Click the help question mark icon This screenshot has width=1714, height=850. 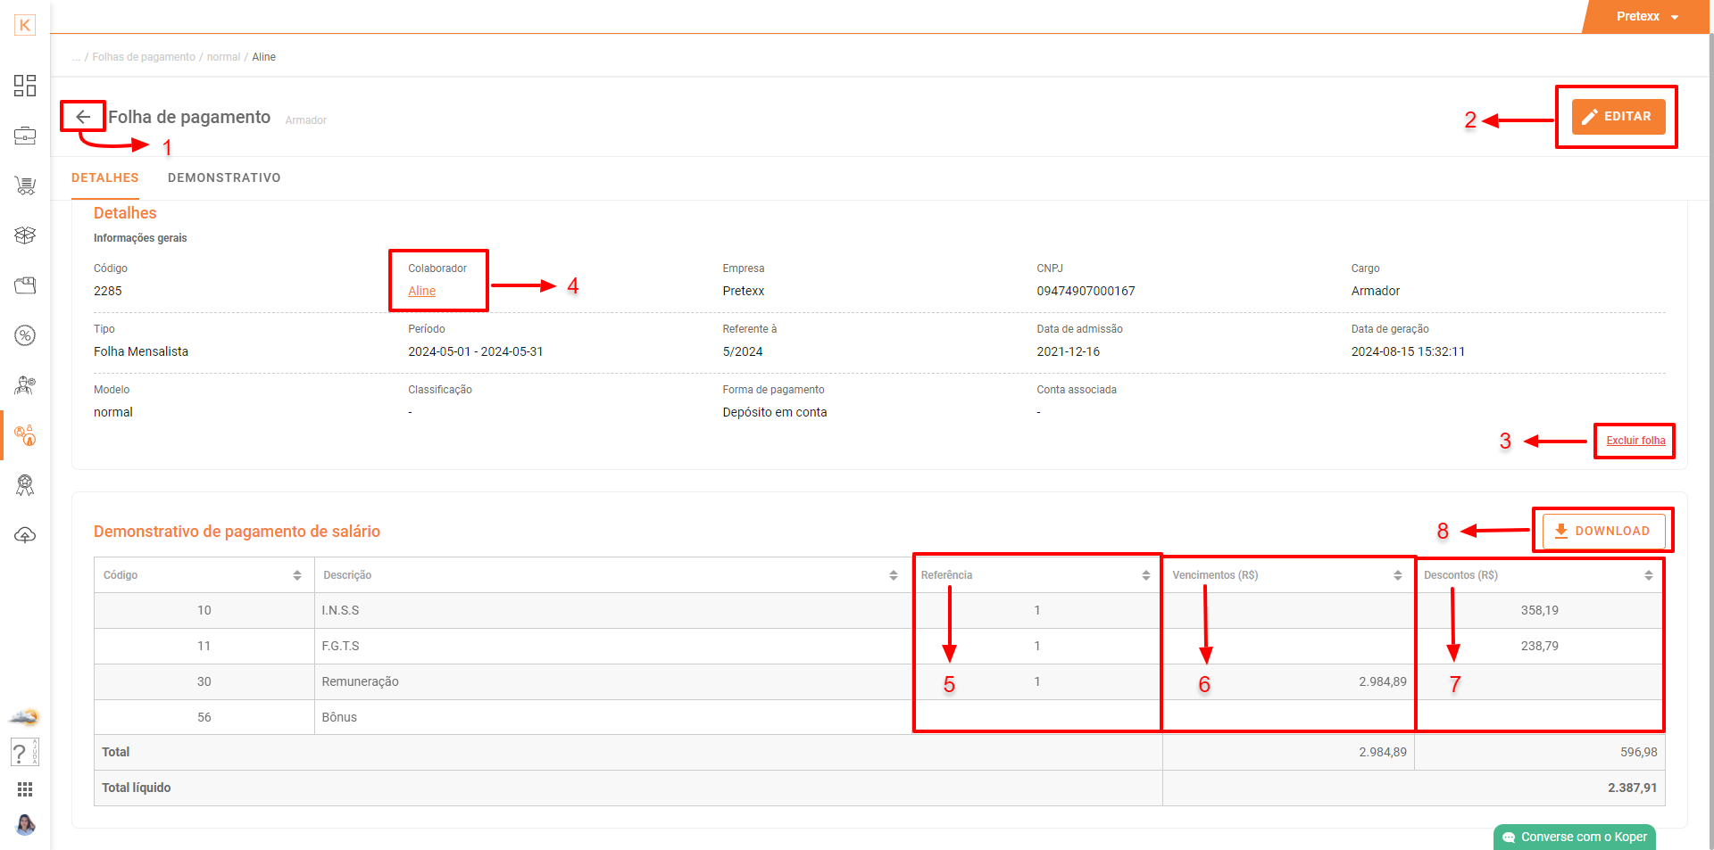(21, 752)
